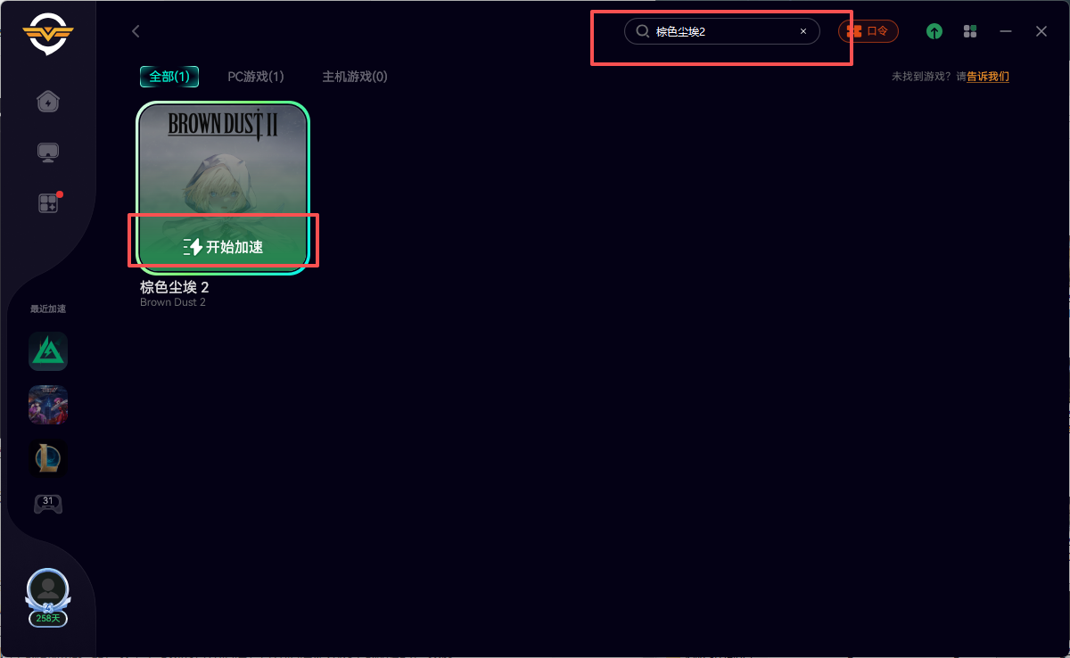Open the monitor icon in sidebar
The image size is (1070, 658).
pos(48,152)
